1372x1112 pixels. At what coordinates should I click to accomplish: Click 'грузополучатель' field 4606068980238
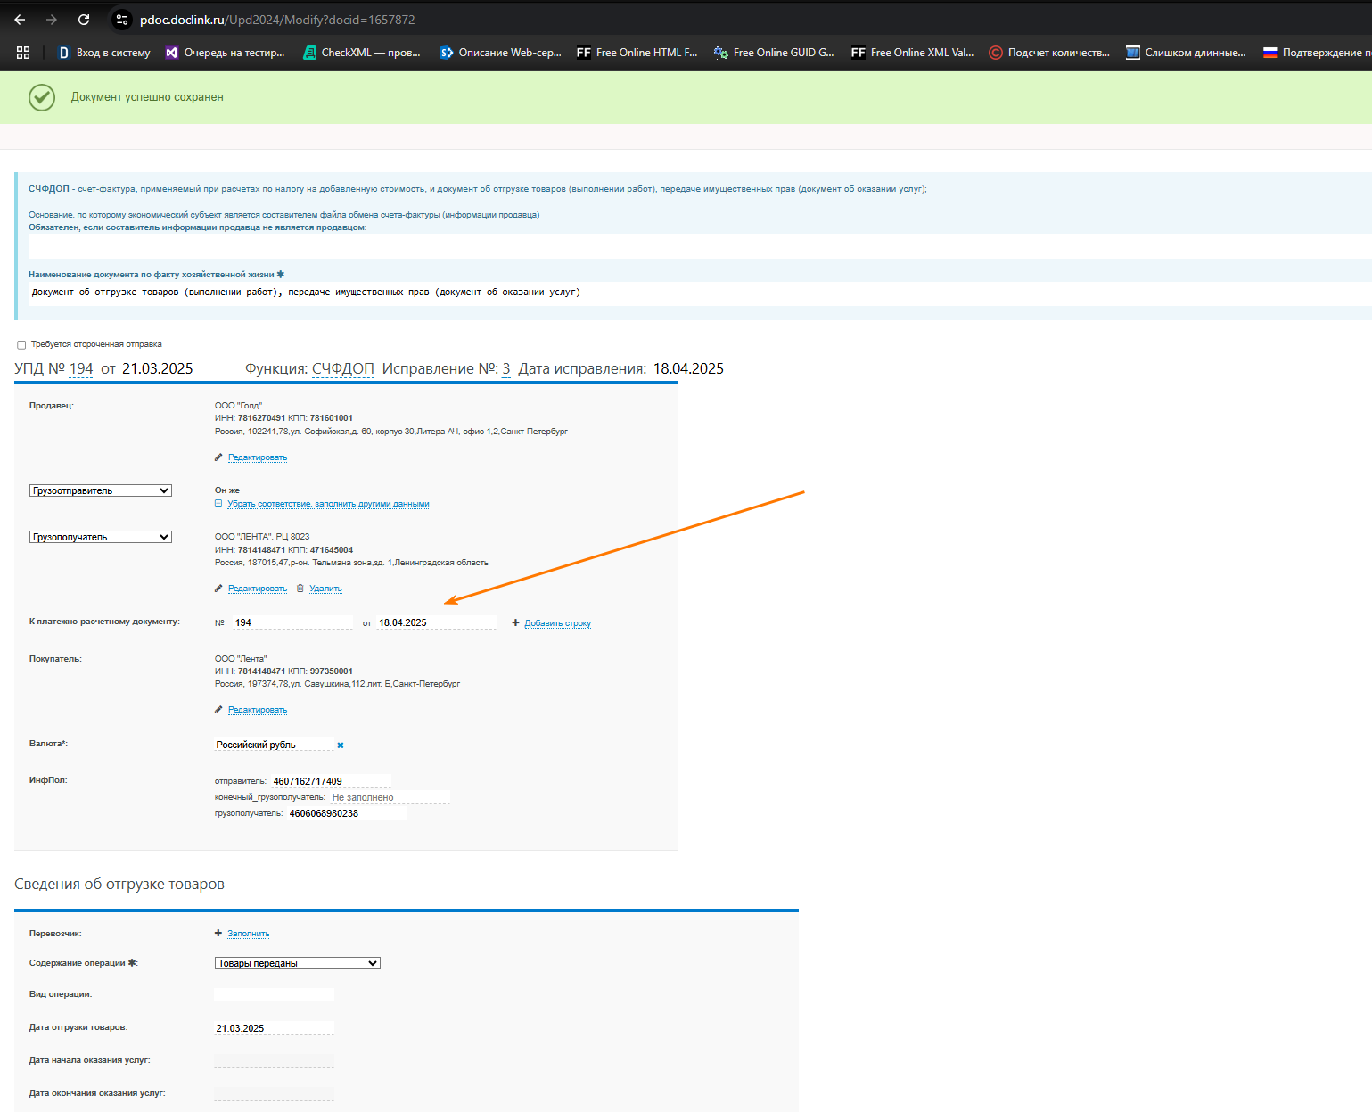pos(348,813)
